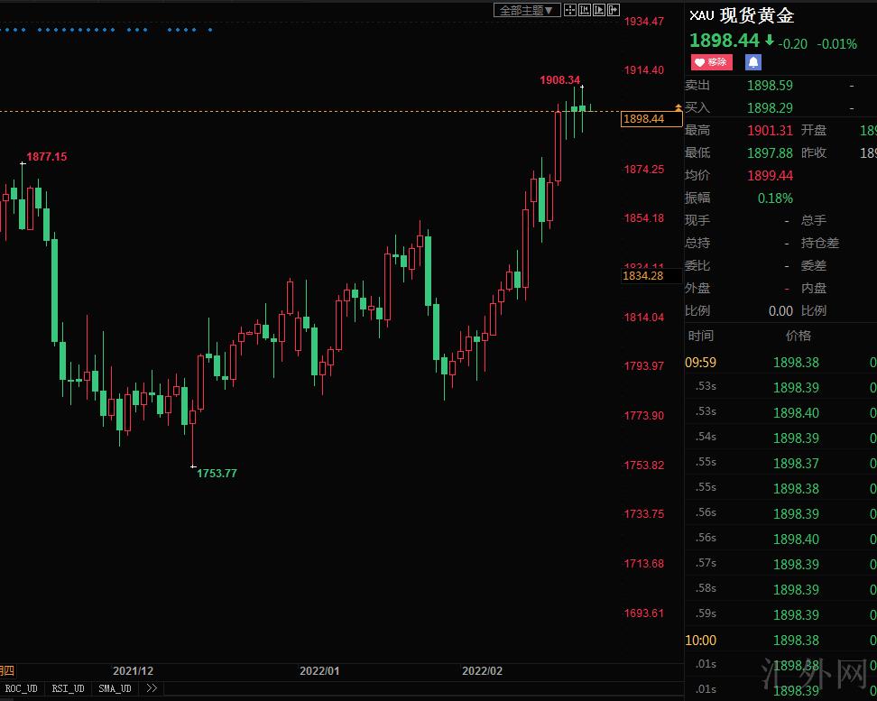
Task: Click the 1908.34 high price marker
Action: coord(559,80)
